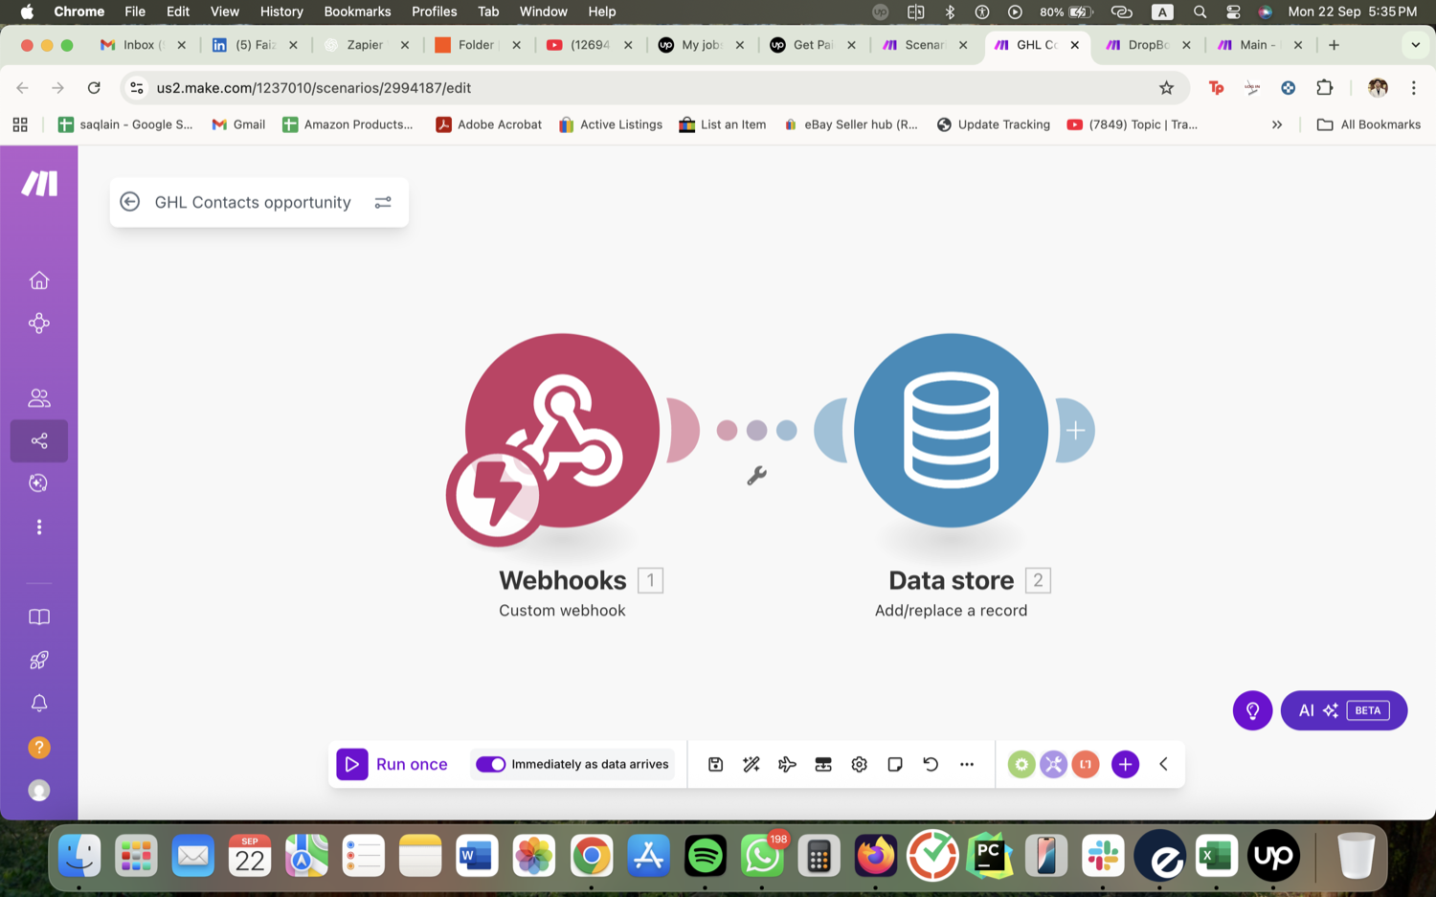Screen dimensions: 1436x897
Task: Open the scenario inputs icon in toolbar
Action: click(x=823, y=764)
